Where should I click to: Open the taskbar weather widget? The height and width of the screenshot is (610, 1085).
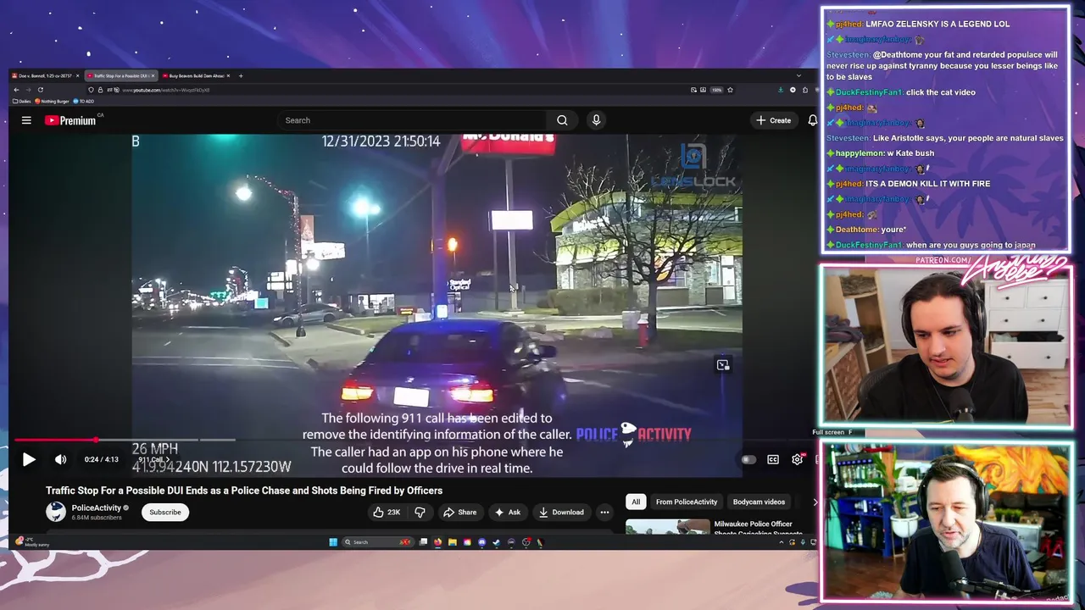(34, 542)
